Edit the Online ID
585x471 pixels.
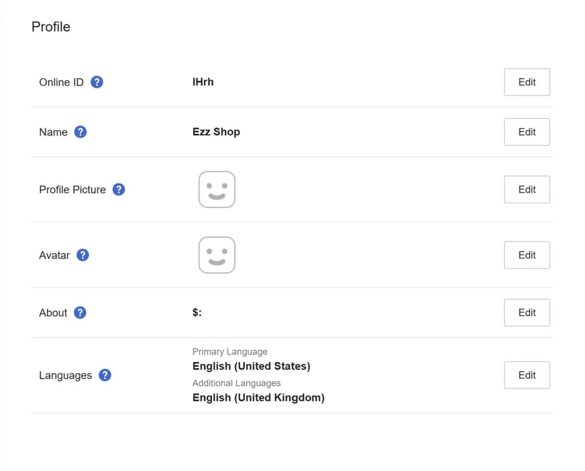(526, 82)
